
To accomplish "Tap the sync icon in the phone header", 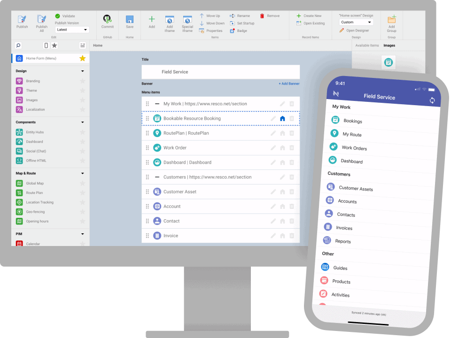I will (432, 100).
